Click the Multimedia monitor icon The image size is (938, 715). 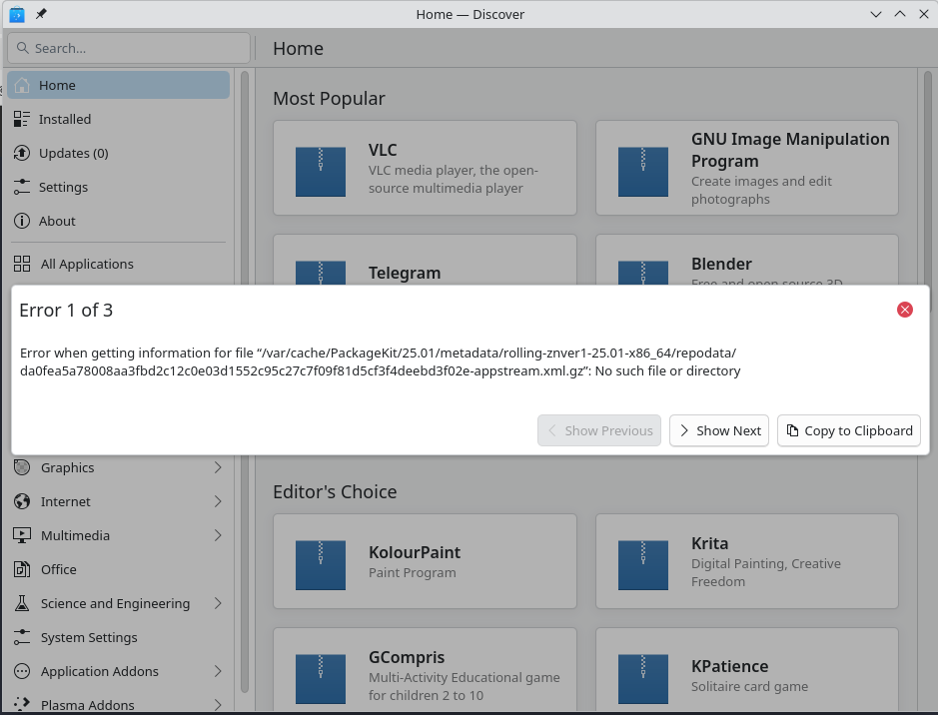[x=22, y=535]
